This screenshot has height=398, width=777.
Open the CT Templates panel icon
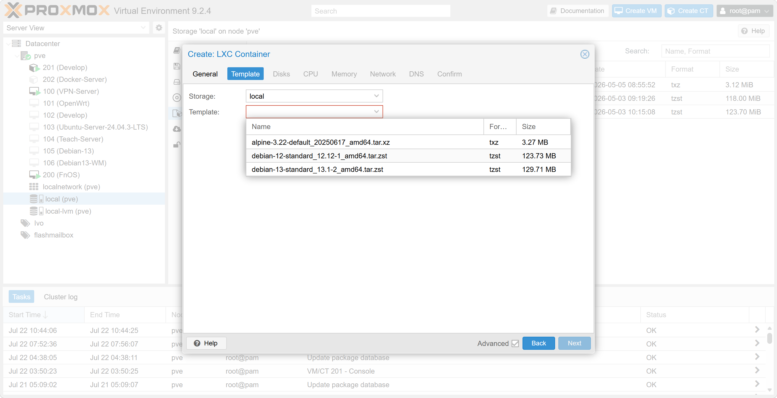(177, 113)
